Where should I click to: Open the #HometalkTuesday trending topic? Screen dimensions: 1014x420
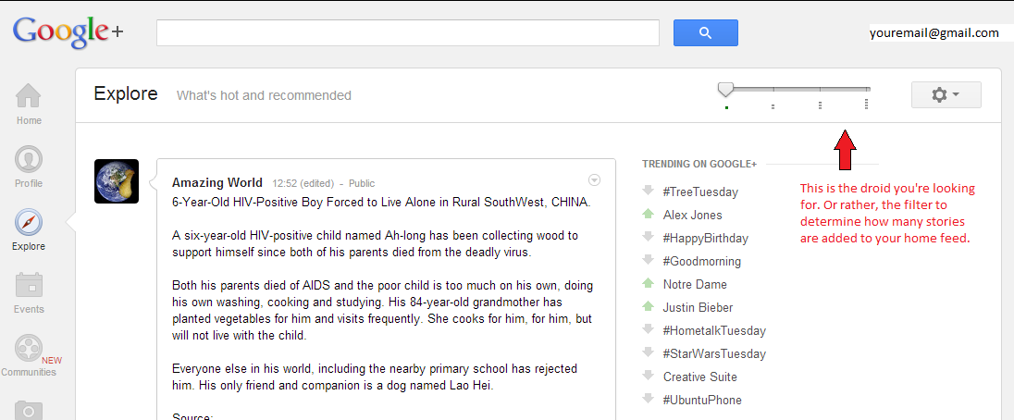point(714,331)
